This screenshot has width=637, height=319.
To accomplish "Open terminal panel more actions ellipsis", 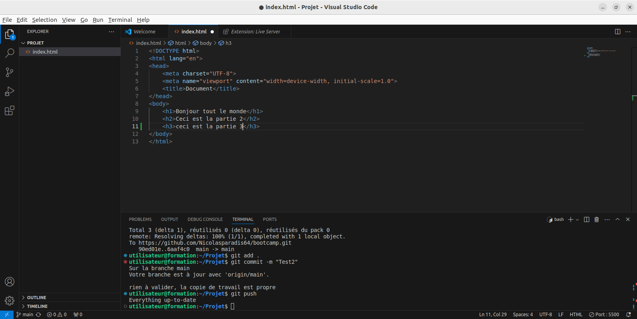I will [607, 219].
